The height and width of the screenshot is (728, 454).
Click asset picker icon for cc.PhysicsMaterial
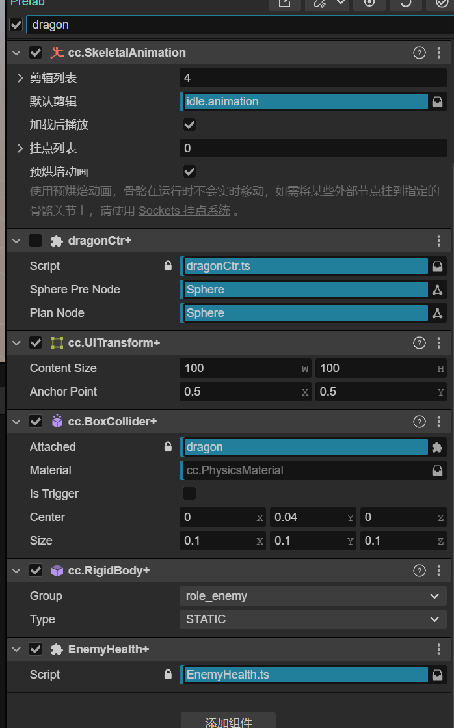coord(438,470)
